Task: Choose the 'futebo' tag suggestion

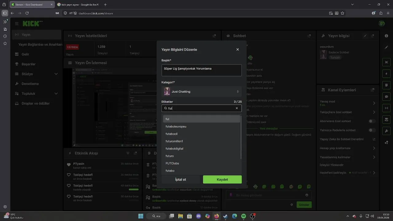Action: point(201,171)
